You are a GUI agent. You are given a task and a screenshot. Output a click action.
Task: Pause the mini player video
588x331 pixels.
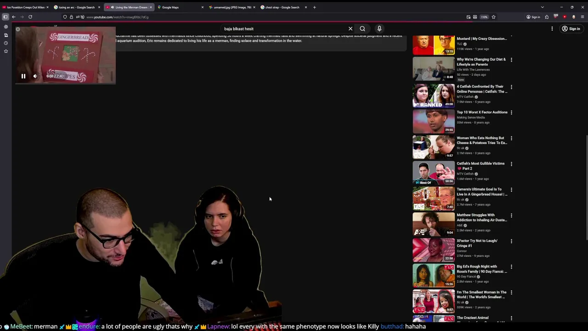coord(23,76)
